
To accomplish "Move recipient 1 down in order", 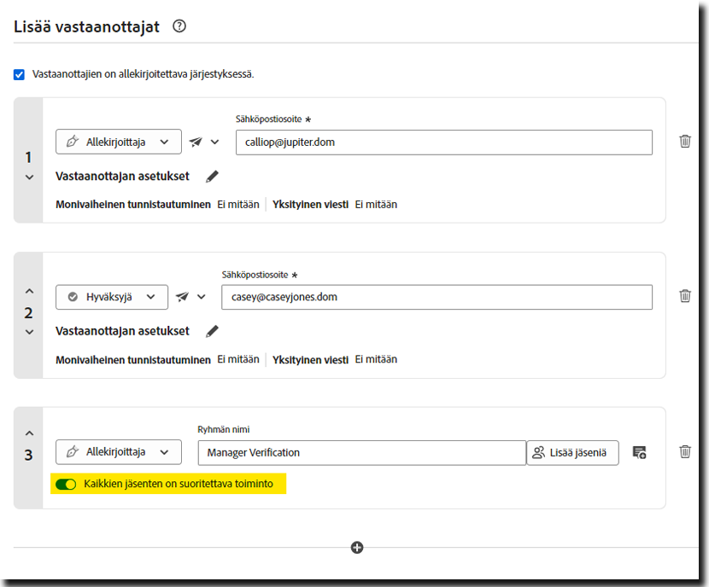I will 29,177.
